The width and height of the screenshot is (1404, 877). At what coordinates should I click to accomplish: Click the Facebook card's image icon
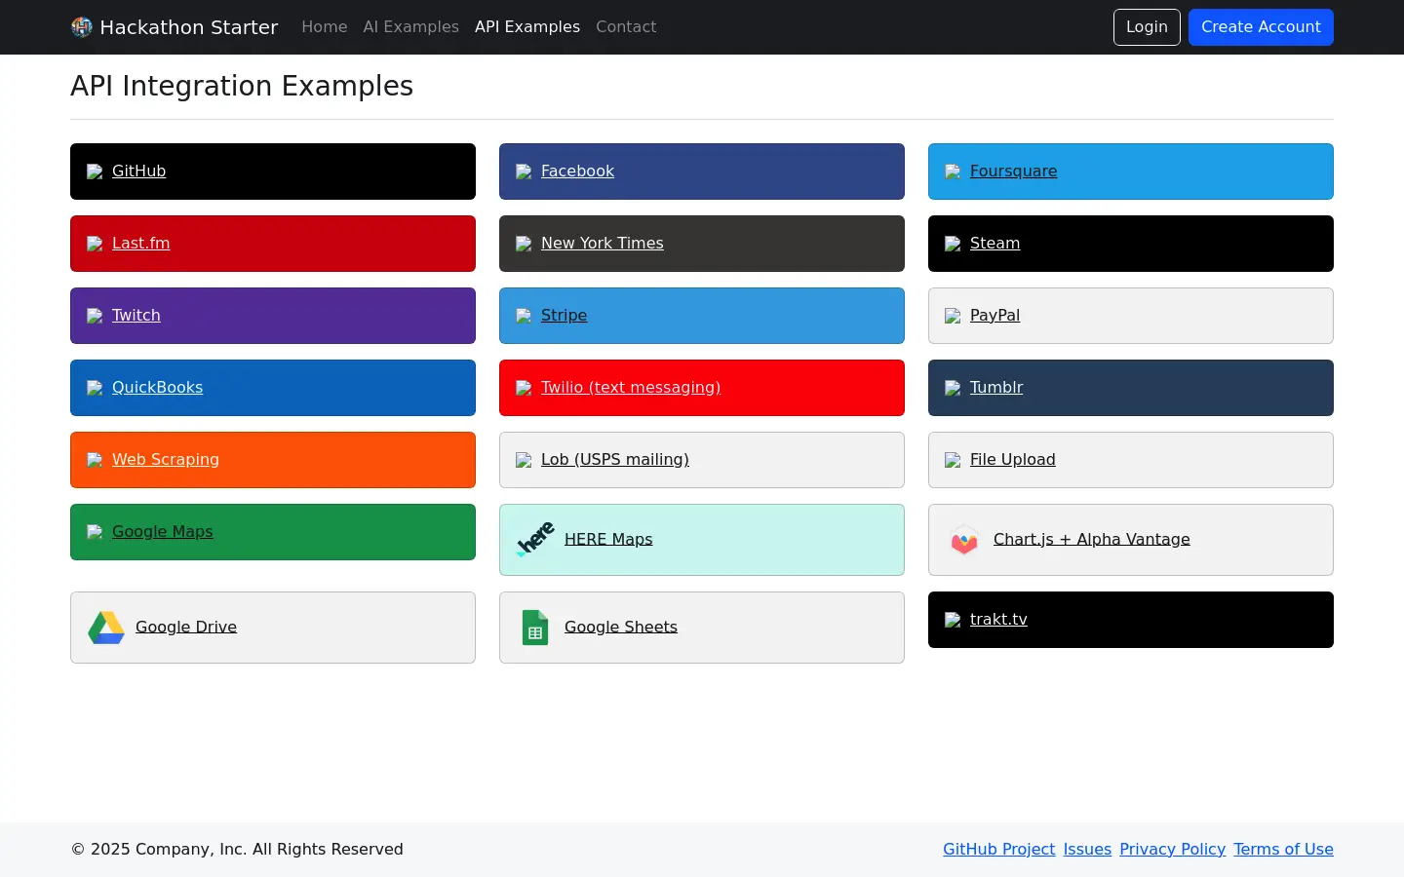(x=524, y=172)
